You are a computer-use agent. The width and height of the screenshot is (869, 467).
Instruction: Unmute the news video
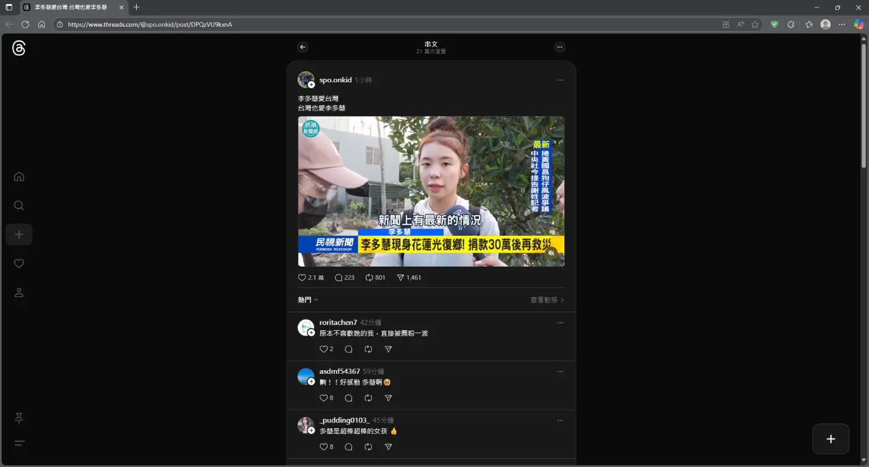tap(552, 253)
